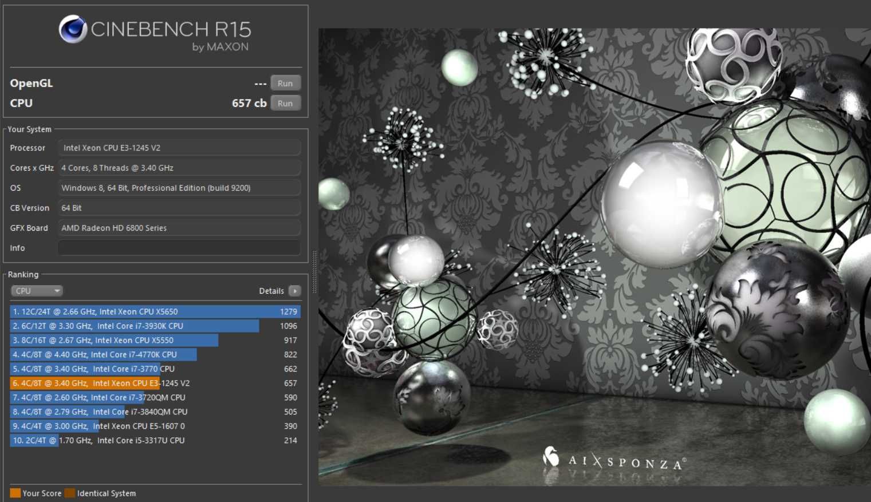
Task: Click the Details arrow button
Action: point(295,291)
